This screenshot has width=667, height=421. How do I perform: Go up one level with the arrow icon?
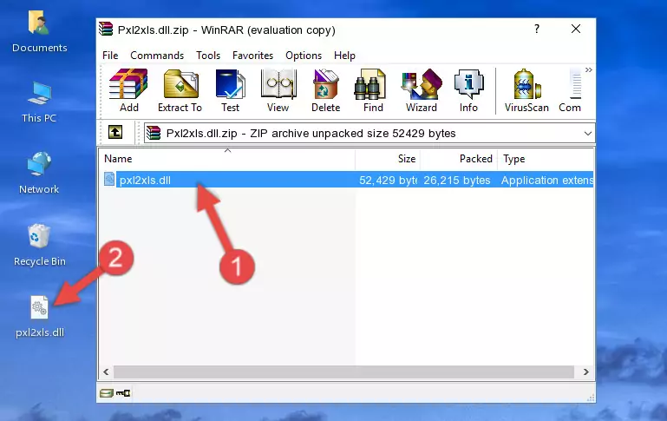tap(115, 133)
